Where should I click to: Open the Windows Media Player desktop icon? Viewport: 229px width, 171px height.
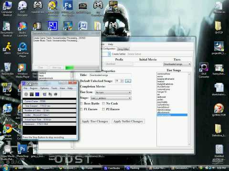coord(22,70)
